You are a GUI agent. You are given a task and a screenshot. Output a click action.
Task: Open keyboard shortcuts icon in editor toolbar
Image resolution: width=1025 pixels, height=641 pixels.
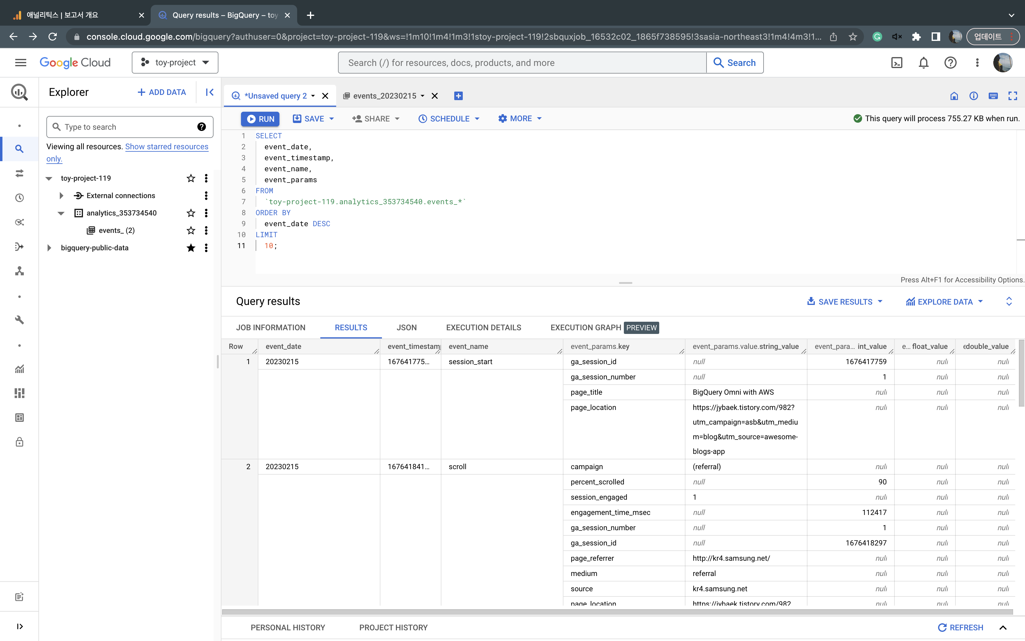pos(993,96)
